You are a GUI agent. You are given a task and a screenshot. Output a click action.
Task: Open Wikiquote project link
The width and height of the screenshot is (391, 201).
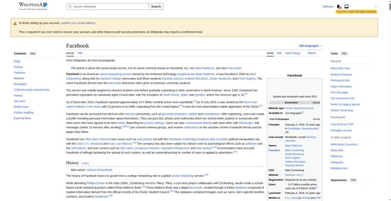(337, 162)
